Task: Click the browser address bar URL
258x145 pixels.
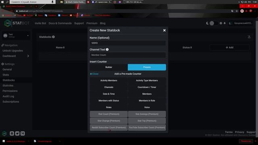Action: coord(41,11)
